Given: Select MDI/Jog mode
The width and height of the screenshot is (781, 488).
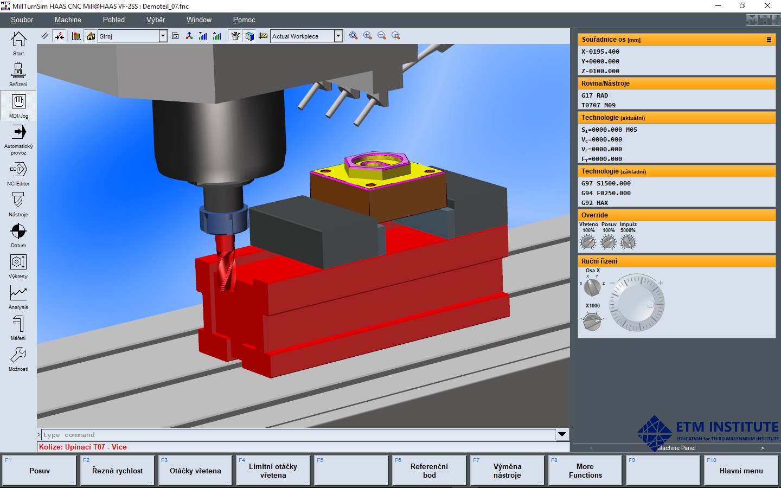Looking at the screenshot, I should (x=18, y=105).
